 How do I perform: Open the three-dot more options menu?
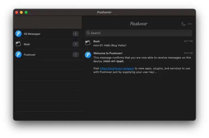pos(190,24)
